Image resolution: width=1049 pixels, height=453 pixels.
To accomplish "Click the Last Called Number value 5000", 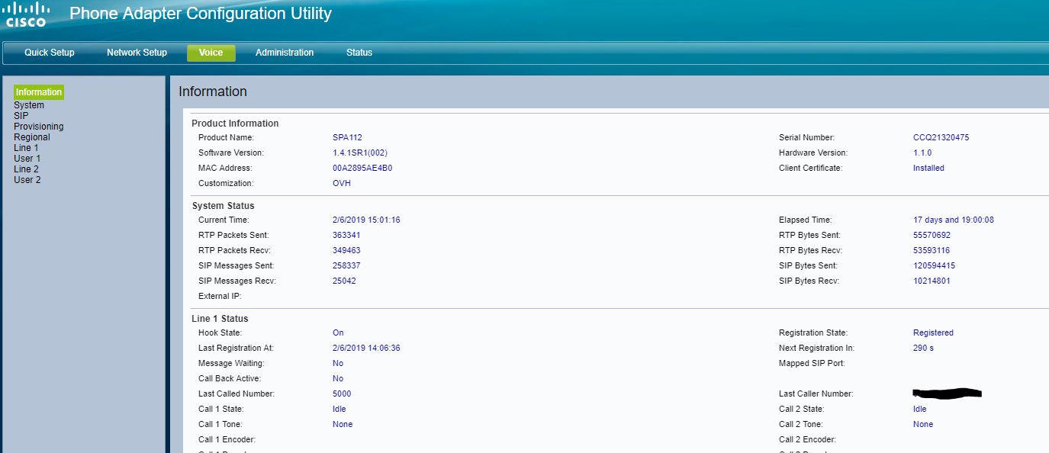I will click(342, 394).
